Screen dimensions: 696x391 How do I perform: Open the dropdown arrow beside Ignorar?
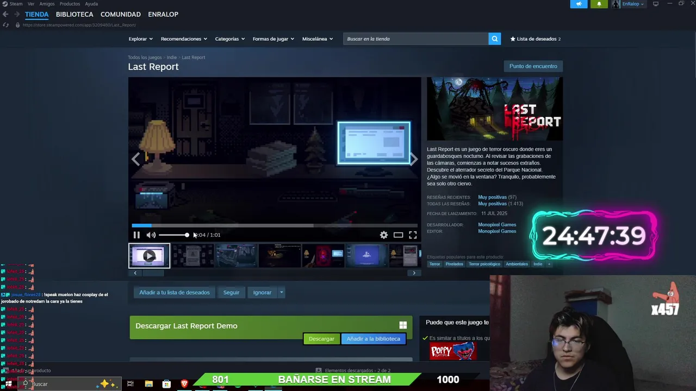coord(281,292)
